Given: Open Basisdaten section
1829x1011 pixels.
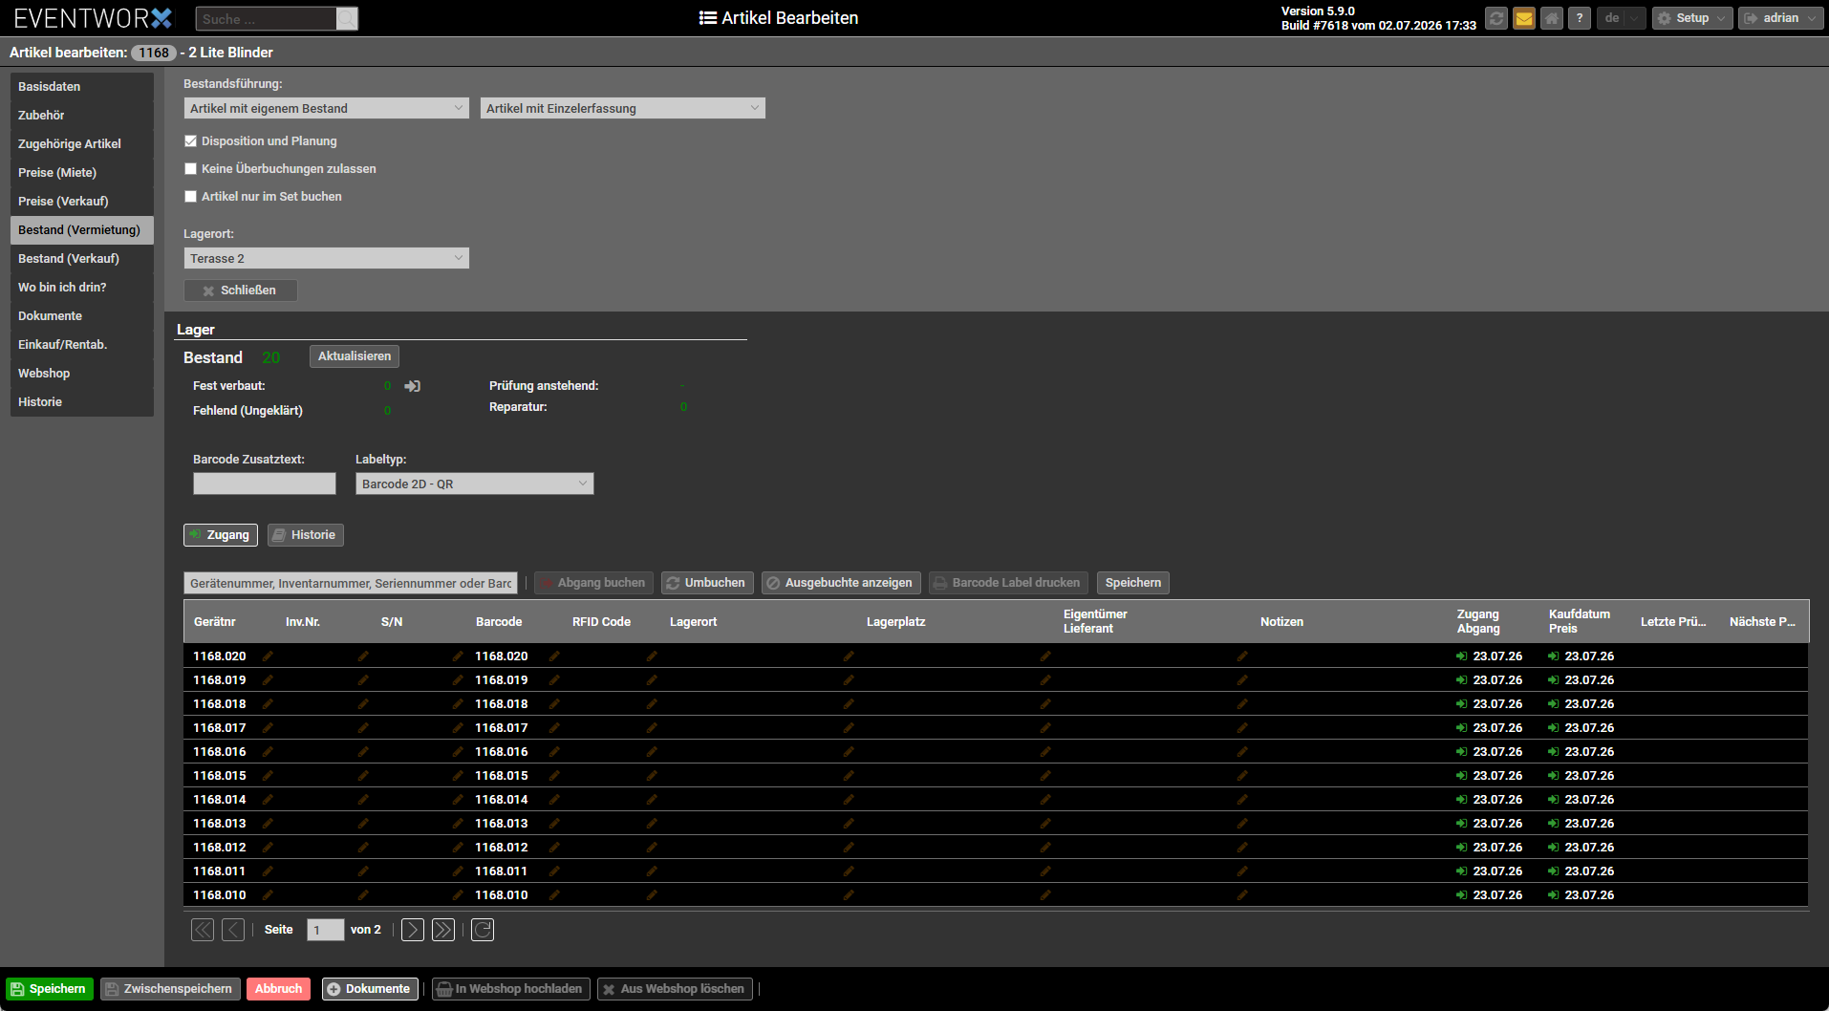Looking at the screenshot, I should 82,87.
